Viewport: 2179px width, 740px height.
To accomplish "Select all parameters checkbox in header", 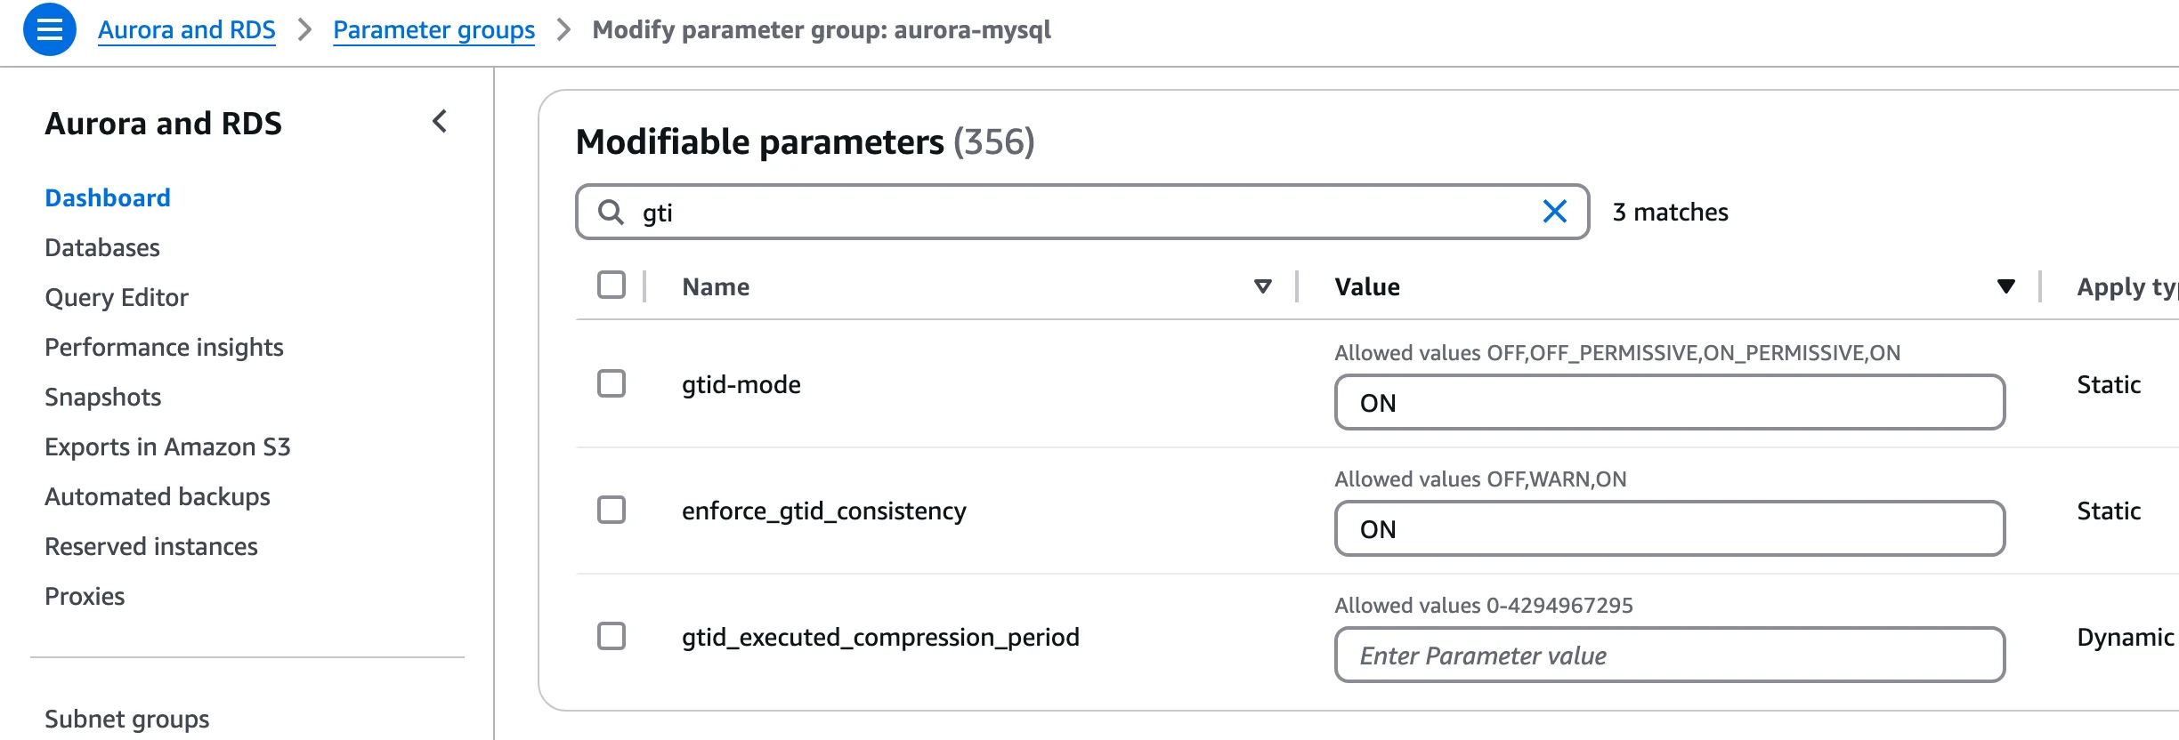I will [x=612, y=286].
